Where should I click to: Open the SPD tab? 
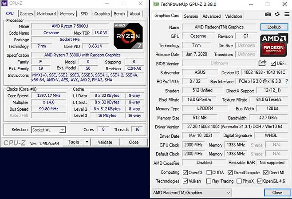point(84,14)
